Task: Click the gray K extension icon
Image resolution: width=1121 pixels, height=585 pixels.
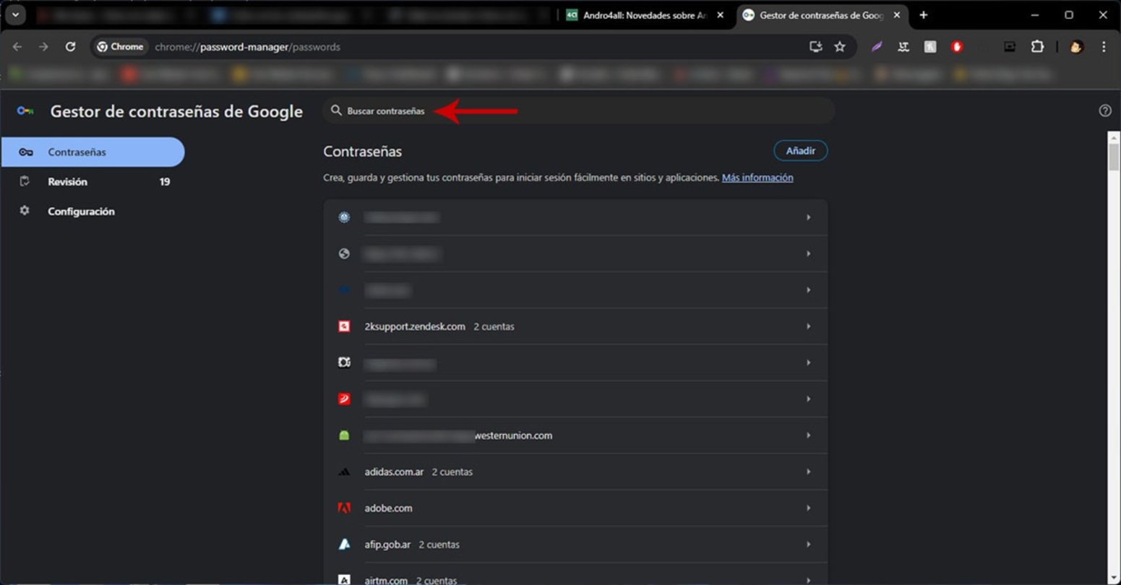Action: 930,47
